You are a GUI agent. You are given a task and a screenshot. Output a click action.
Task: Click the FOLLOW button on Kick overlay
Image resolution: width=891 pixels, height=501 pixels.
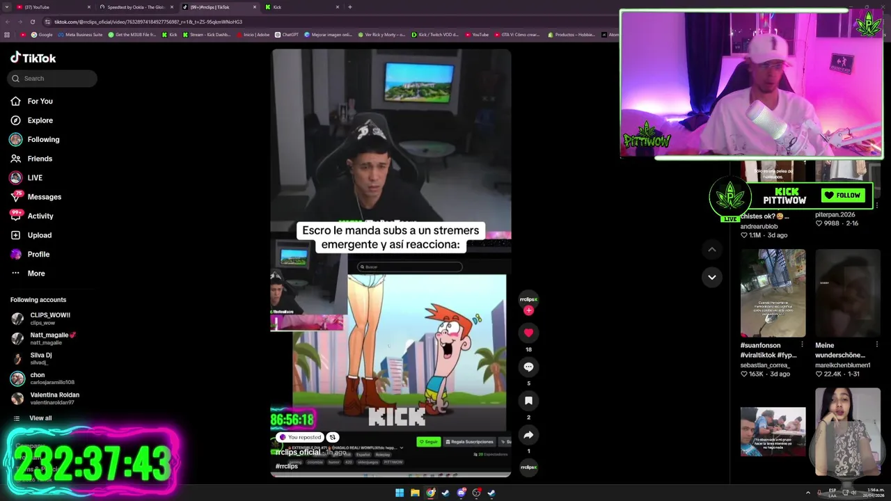pyautogui.click(x=842, y=196)
